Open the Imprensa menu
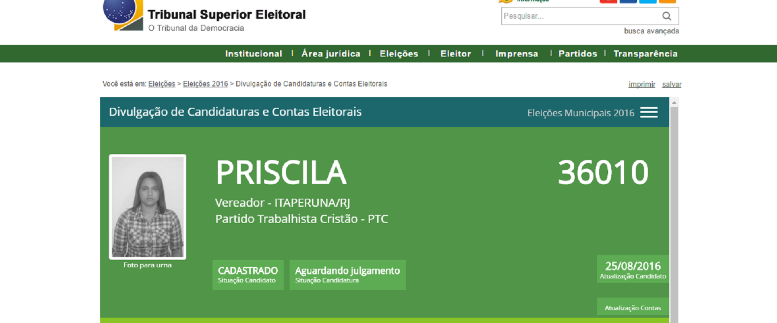 [x=517, y=54]
